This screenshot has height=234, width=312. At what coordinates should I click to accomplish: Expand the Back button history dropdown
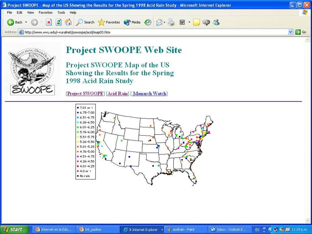[26, 22]
